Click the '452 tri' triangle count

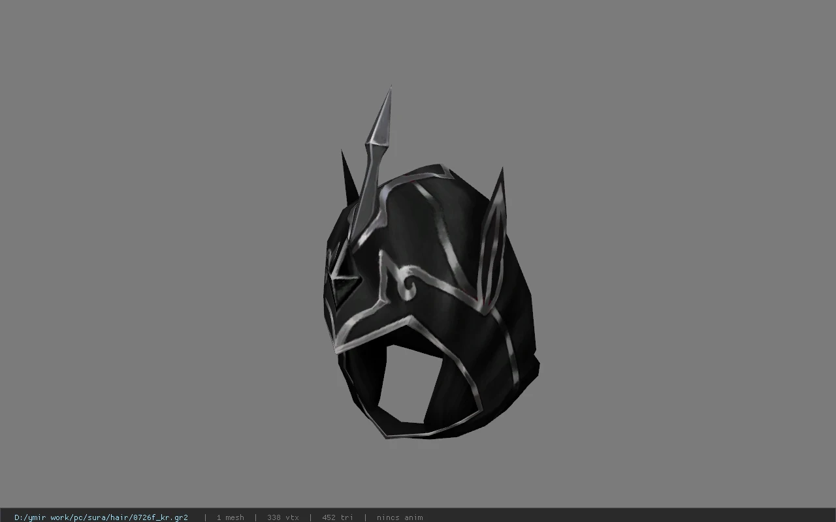click(x=338, y=517)
